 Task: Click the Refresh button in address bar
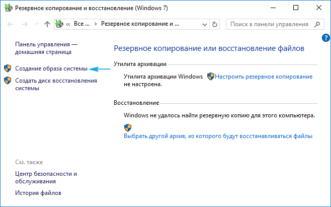215,24
